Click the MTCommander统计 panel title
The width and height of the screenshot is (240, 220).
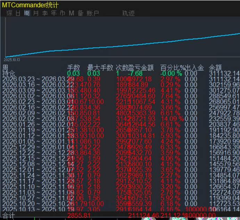tap(30, 5)
